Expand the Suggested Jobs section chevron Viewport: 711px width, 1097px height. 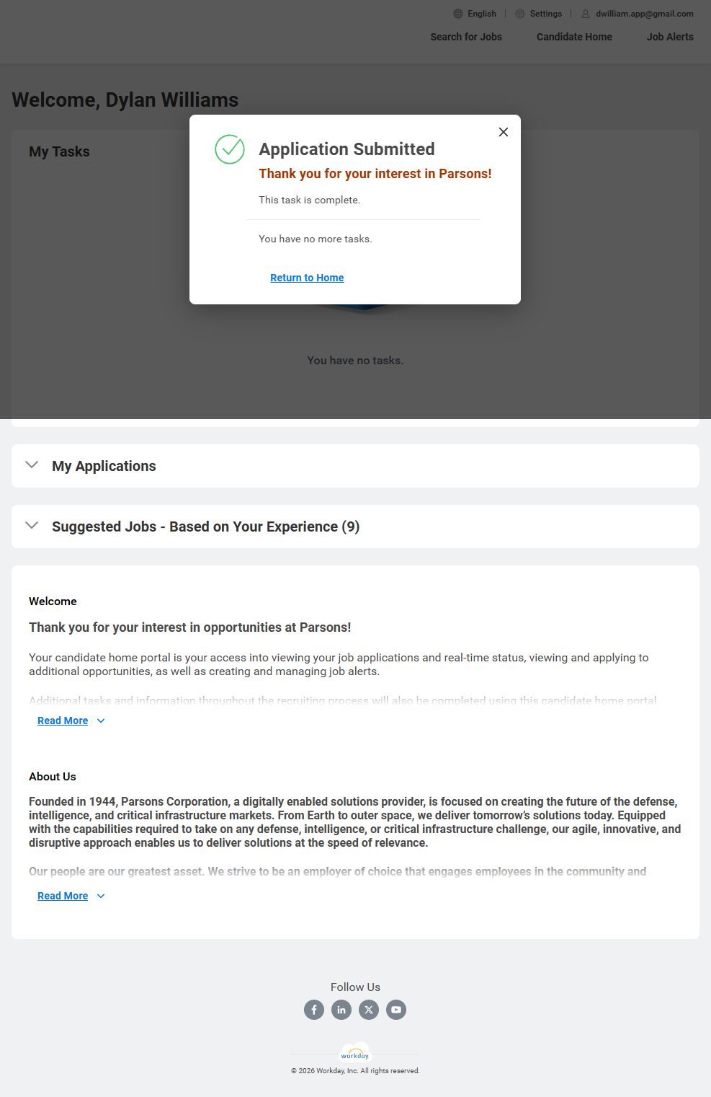pyautogui.click(x=32, y=526)
